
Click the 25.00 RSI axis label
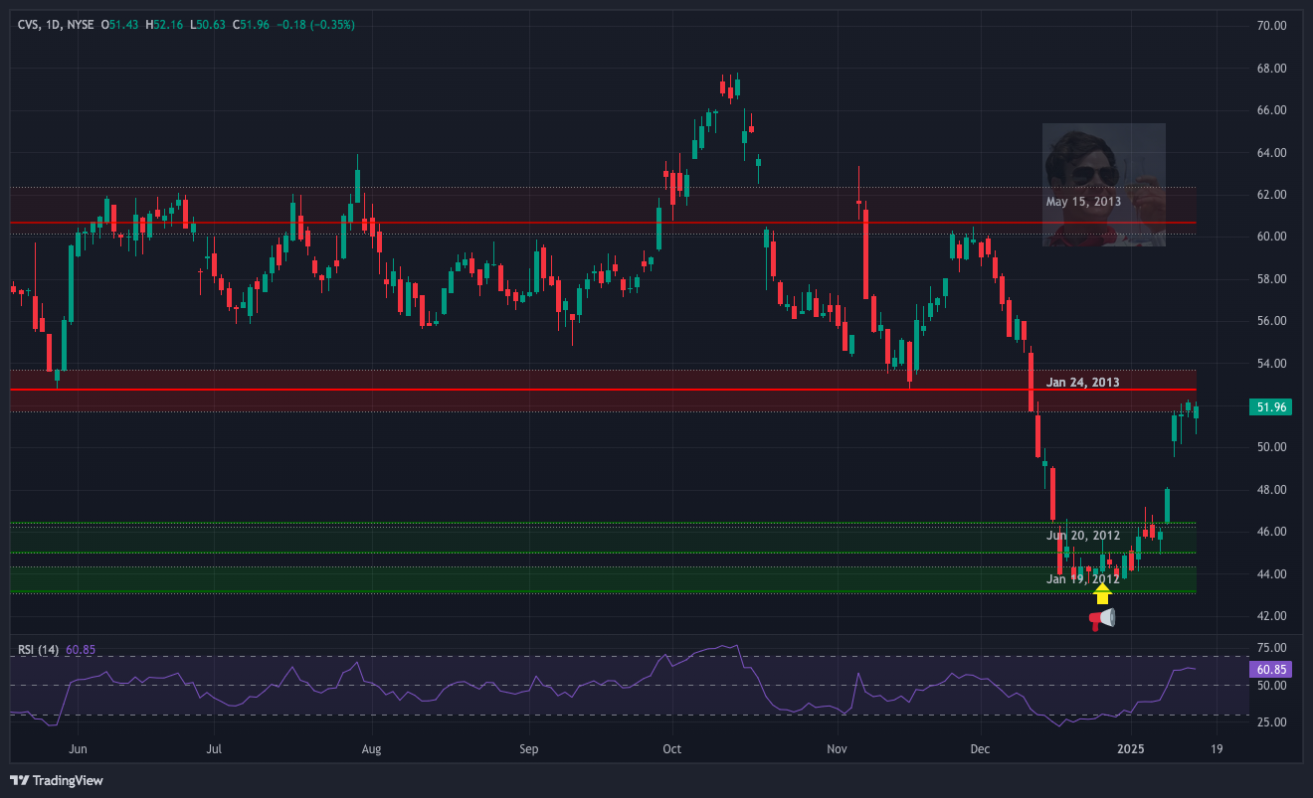(1272, 722)
